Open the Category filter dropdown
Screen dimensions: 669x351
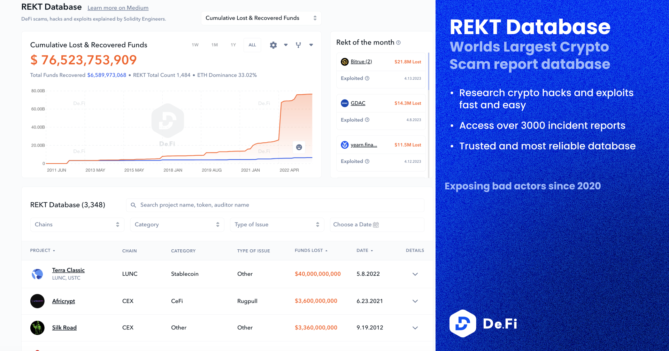click(177, 225)
